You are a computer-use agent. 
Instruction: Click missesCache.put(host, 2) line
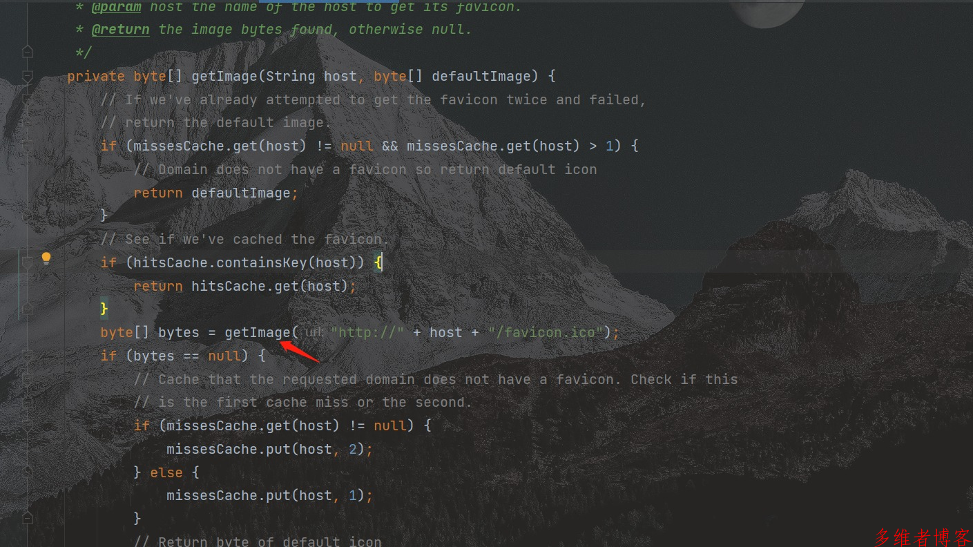tap(269, 449)
